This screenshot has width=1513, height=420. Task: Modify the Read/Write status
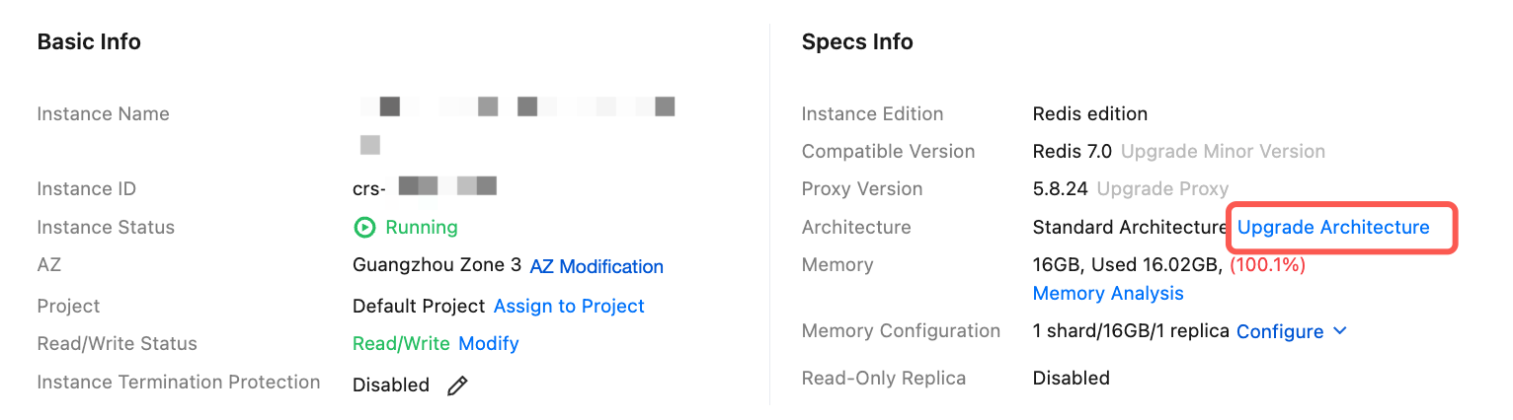pyautogui.click(x=489, y=343)
